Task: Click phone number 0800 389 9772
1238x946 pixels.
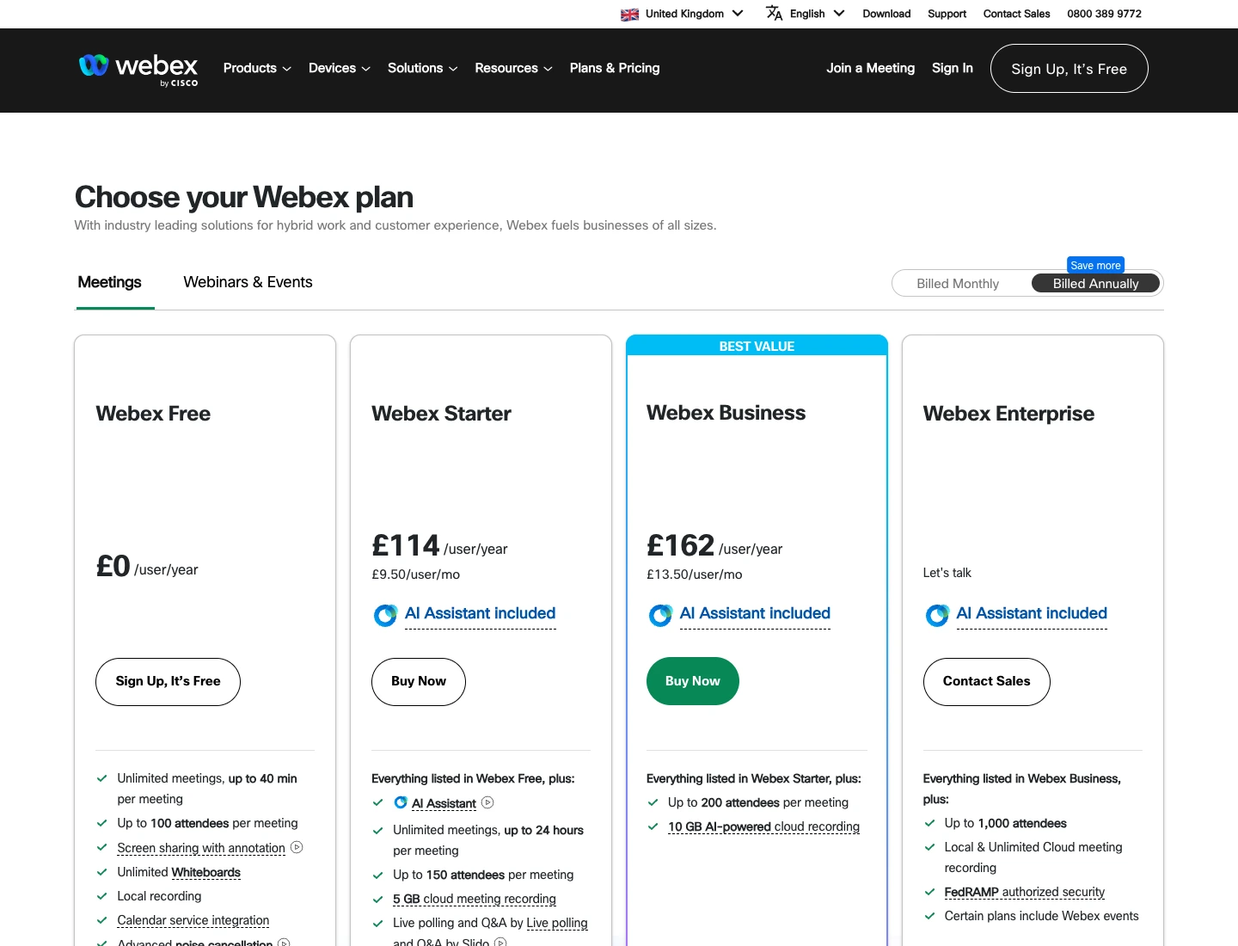Action: tap(1104, 14)
